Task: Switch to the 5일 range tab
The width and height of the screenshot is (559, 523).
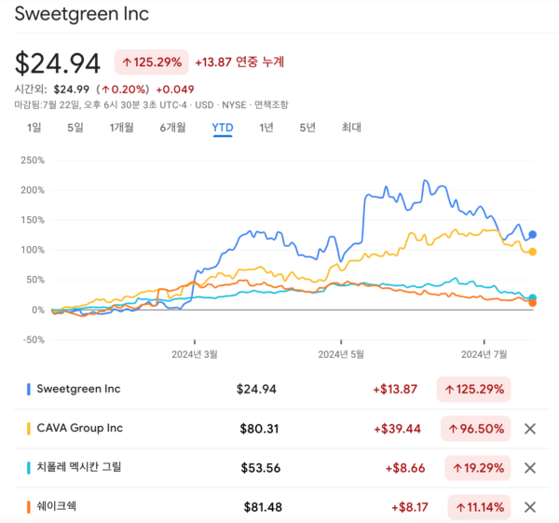Action: [x=75, y=128]
